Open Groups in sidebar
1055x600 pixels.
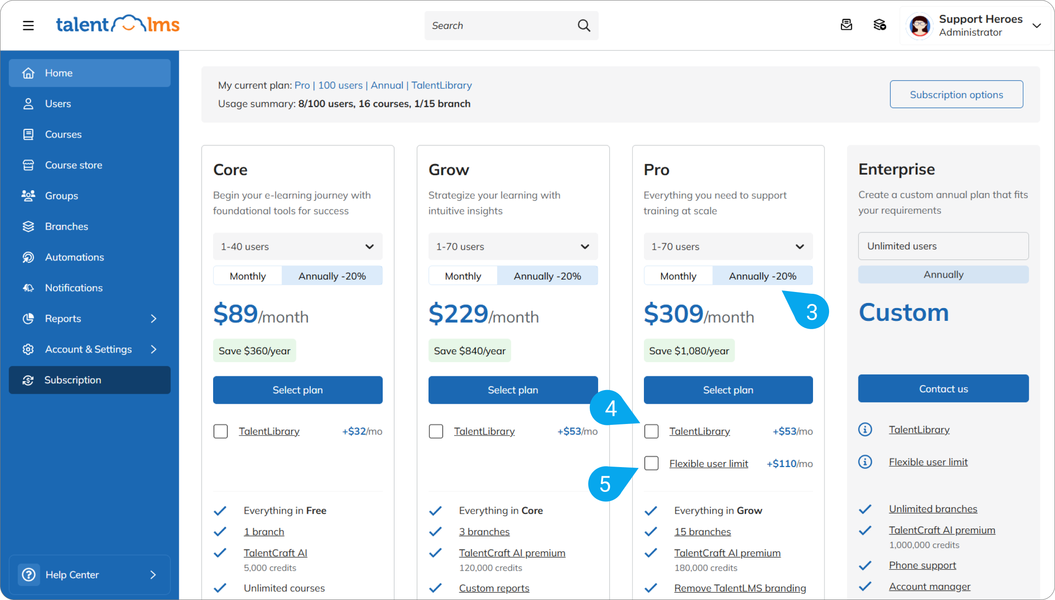point(90,196)
